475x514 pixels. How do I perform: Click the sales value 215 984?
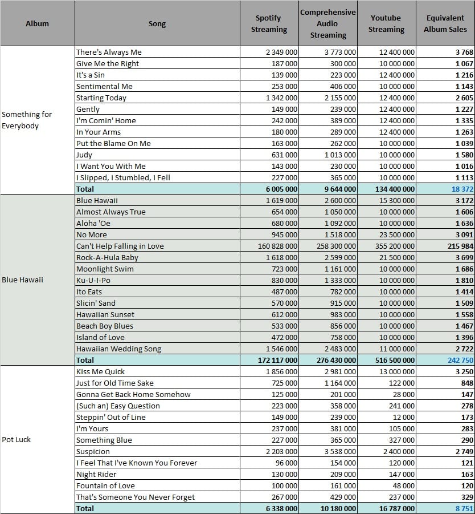tap(445, 246)
